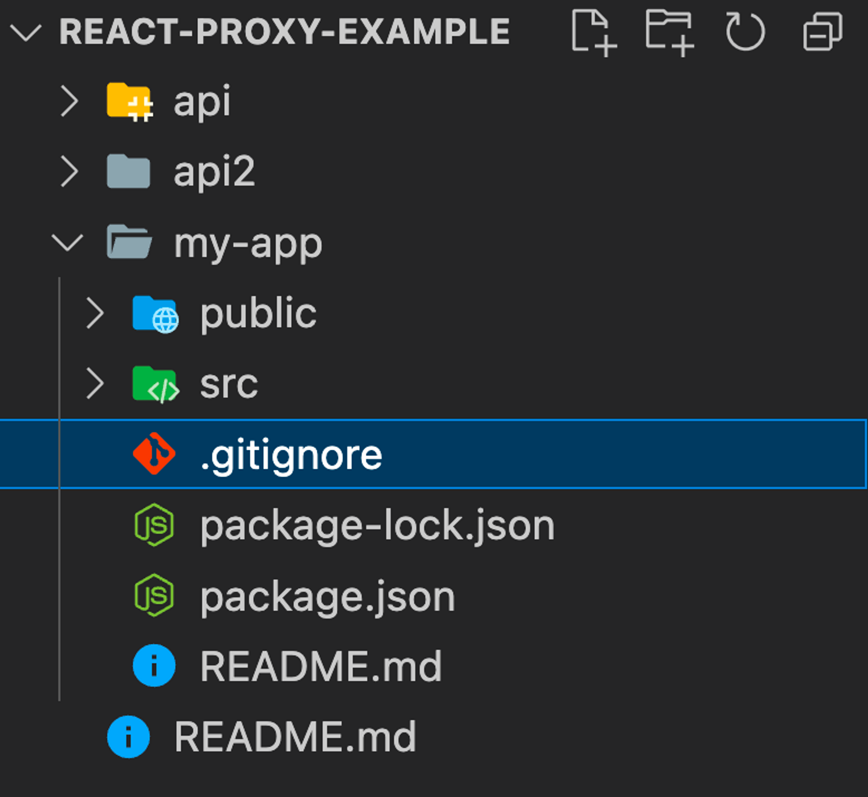Click the blue public folder globe icon
868x797 pixels.
tap(155, 314)
